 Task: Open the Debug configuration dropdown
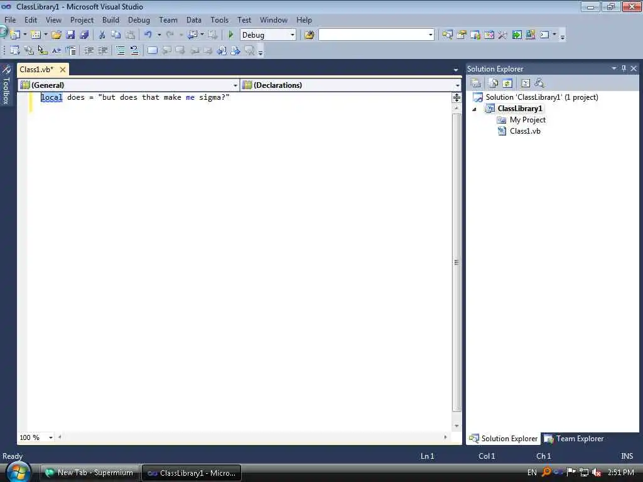click(293, 35)
